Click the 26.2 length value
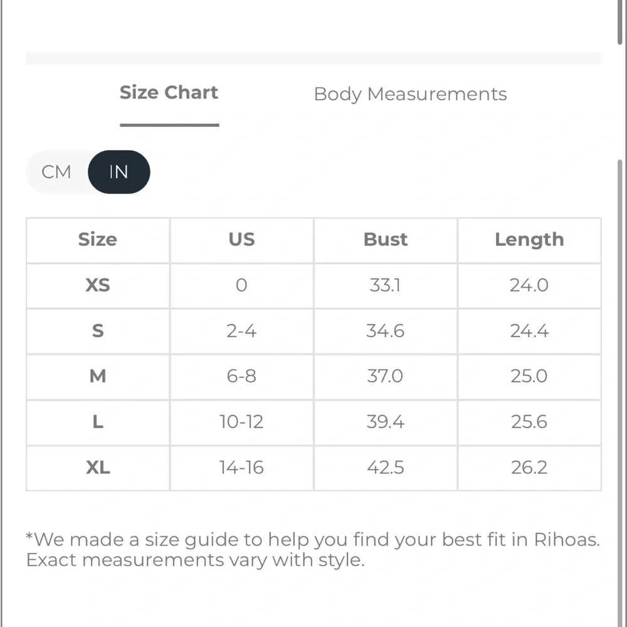Screen dimensions: 627x627 pyautogui.click(x=529, y=468)
